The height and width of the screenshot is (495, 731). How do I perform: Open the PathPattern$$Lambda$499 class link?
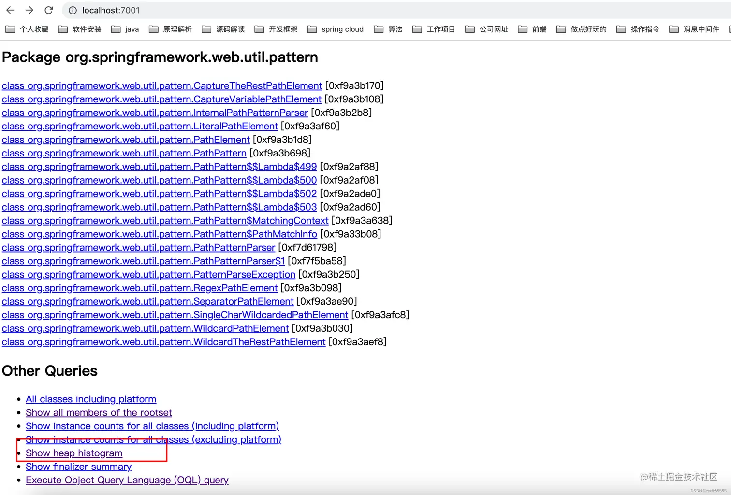[x=160, y=167]
